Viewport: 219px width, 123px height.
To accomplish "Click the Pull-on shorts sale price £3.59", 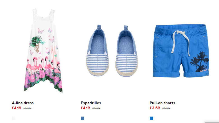I will coord(155,108).
